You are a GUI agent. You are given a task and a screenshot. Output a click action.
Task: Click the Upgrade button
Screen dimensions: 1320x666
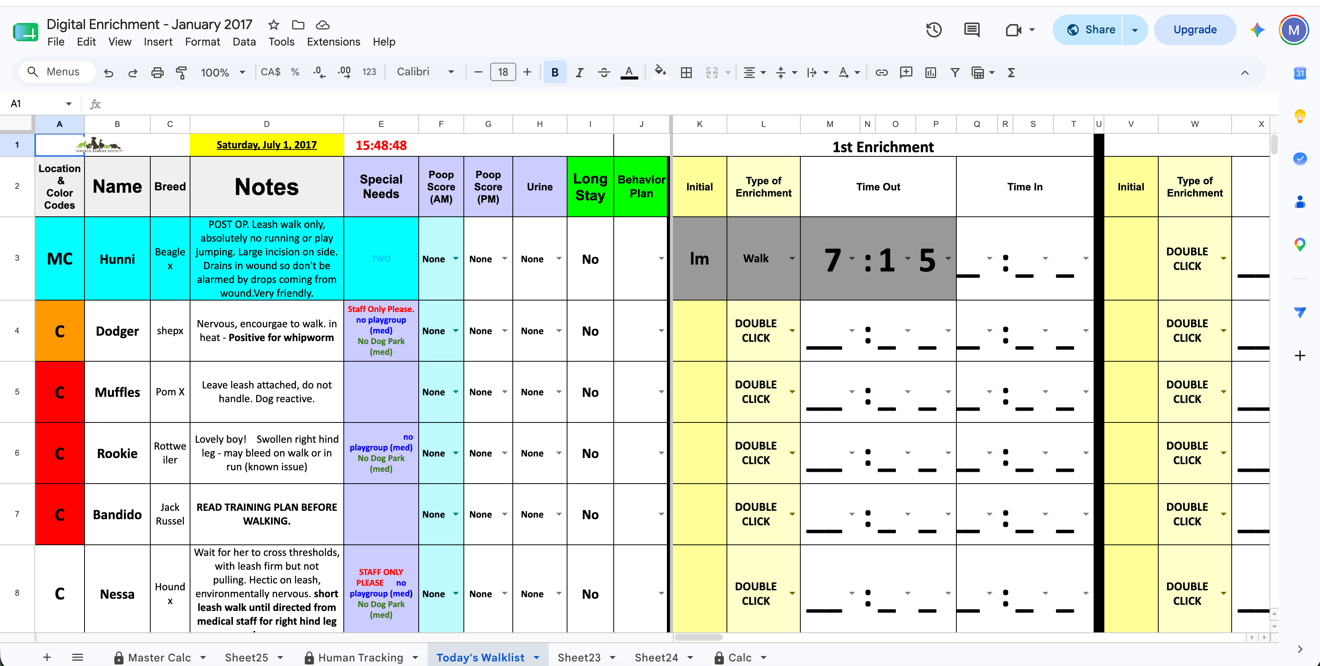[1195, 30]
